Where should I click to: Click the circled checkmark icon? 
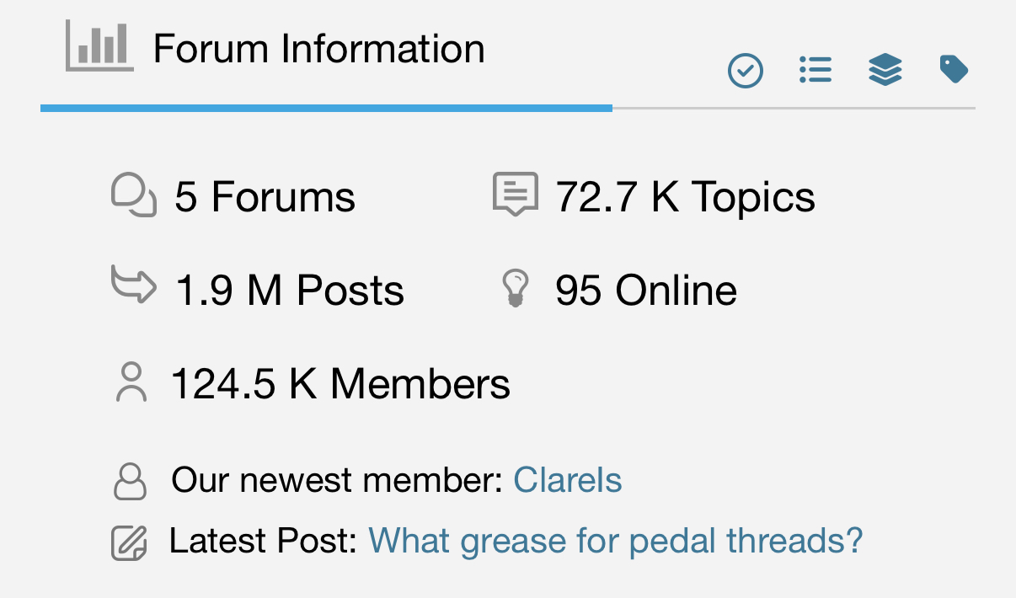point(746,71)
